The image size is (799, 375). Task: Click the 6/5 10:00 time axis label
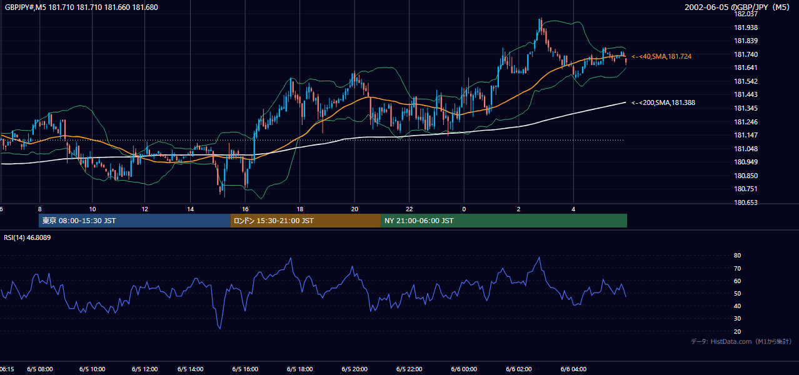pos(93,369)
